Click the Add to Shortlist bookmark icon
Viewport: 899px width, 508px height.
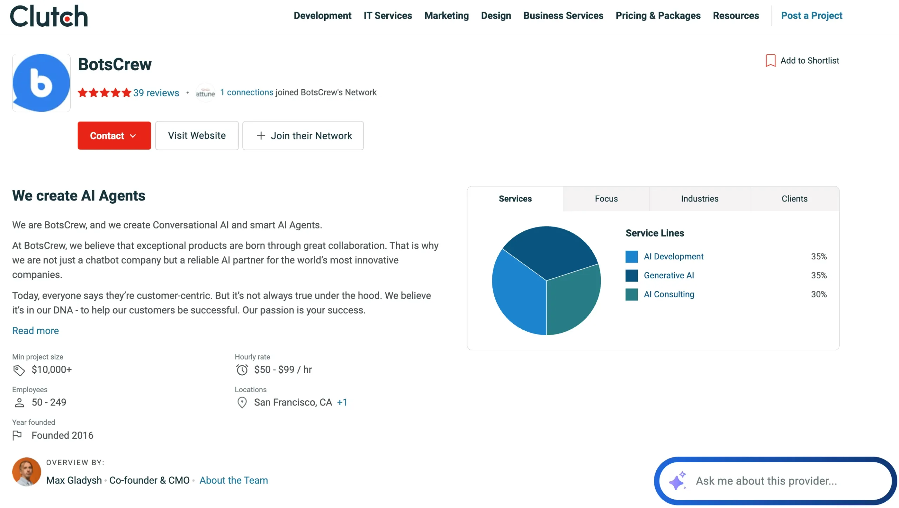770,60
